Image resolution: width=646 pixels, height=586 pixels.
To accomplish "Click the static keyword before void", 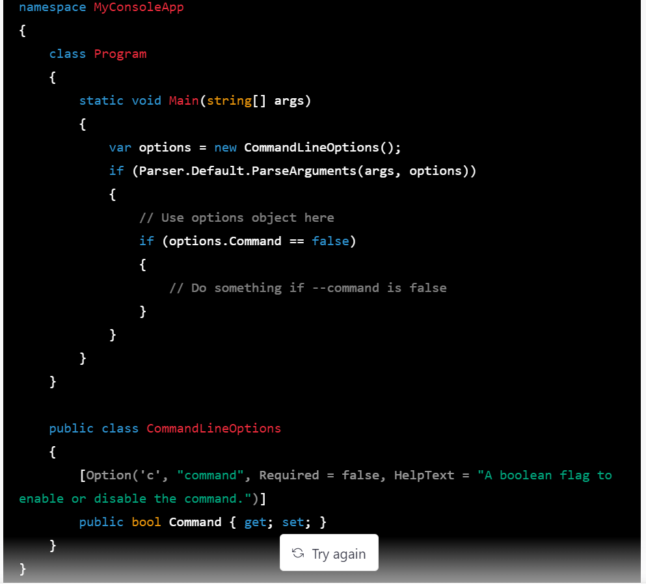I will (x=101, y=101).
